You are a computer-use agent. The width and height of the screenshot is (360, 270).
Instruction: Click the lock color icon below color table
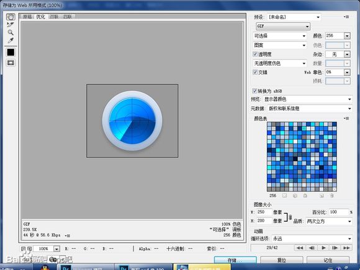[305, 196]
